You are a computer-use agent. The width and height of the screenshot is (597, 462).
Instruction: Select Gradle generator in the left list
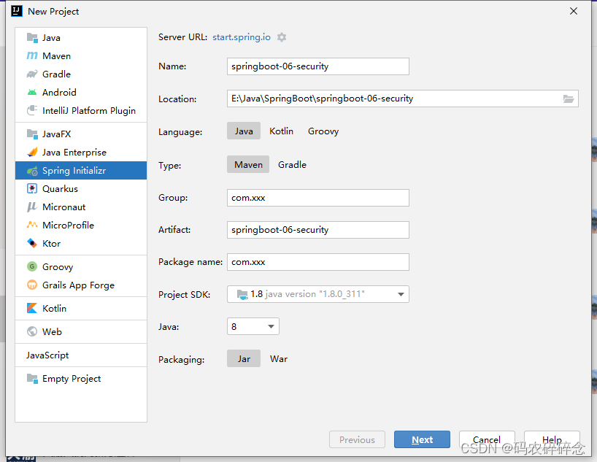[81, 74]
